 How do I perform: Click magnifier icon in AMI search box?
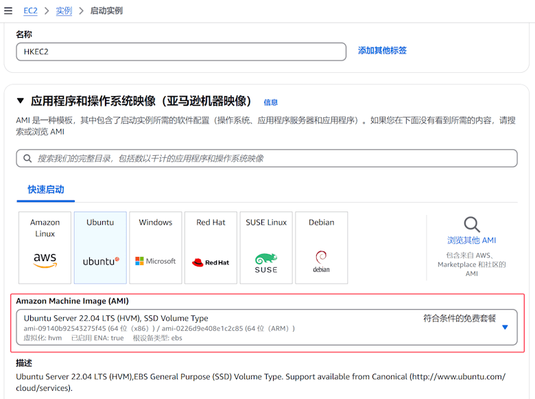(x=27, y=159)
